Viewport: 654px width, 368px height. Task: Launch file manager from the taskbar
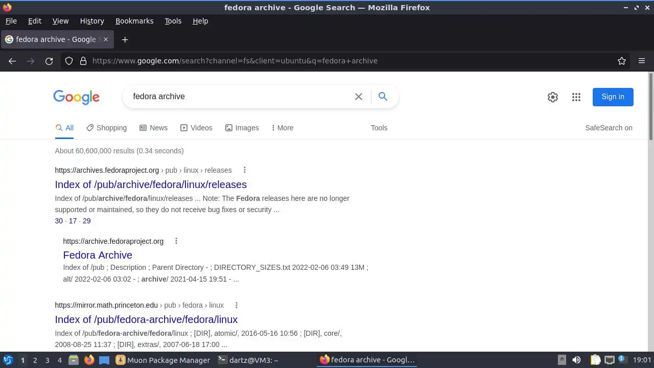pos(74,360)
